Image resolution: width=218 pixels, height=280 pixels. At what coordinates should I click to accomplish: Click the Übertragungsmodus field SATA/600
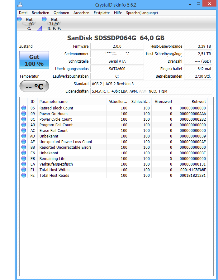[x=117, y=69]
